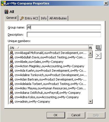
Task: Select cn=Adina Kolos member row
Action: (x=48, y=97)
